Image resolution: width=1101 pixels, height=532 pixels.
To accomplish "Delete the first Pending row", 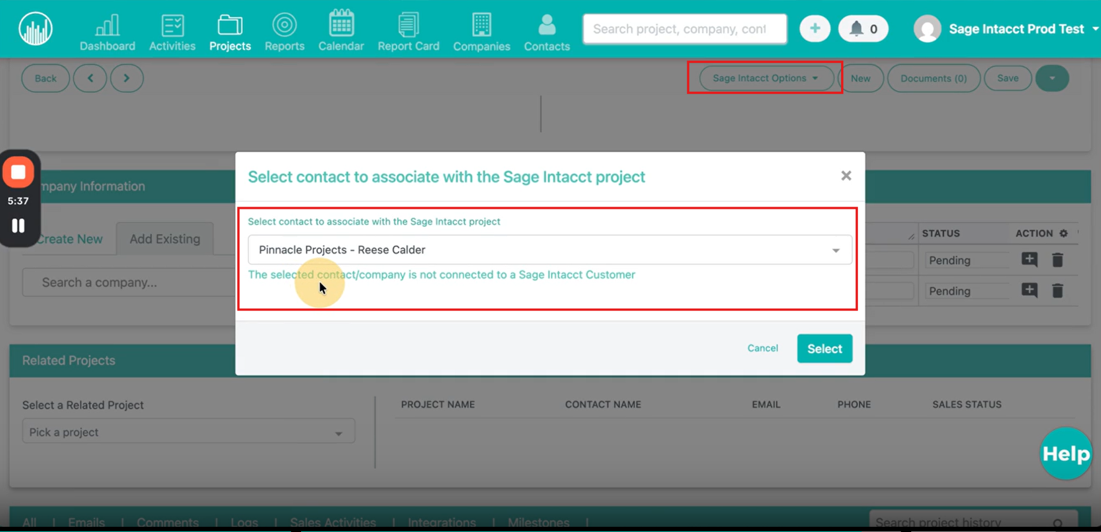I will [x=1057, y=260].
